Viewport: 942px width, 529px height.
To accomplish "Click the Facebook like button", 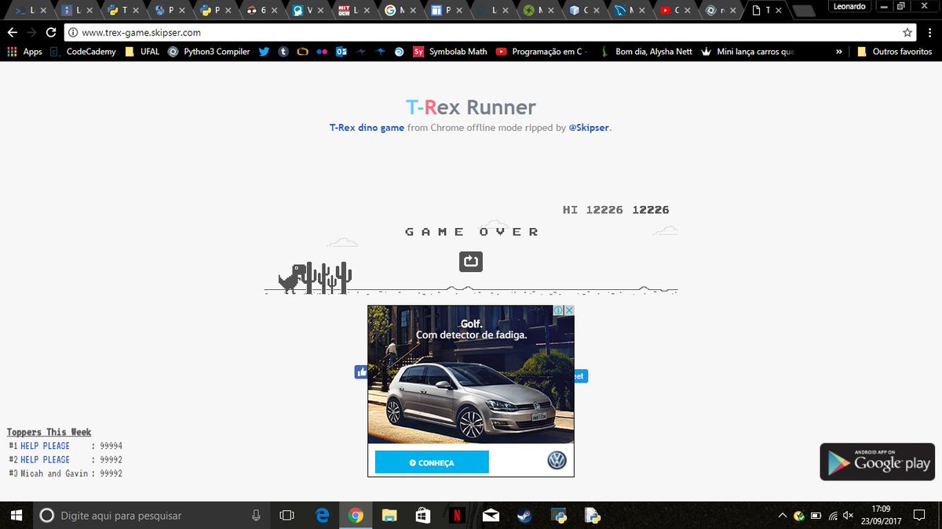I will (x=361, y=372).
